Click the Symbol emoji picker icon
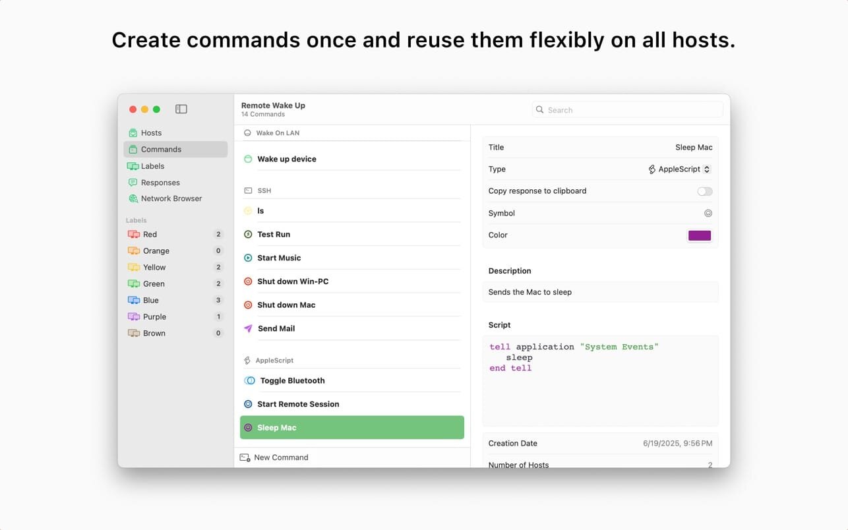848x530 pixels. (x=708, y=214)
